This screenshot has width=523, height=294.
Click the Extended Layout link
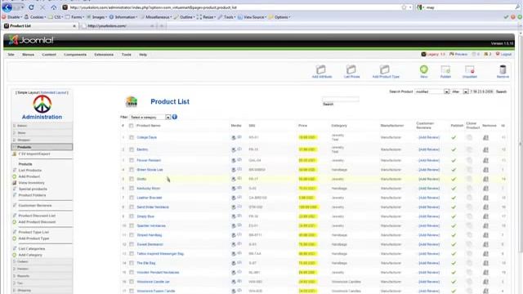(54, 92)
